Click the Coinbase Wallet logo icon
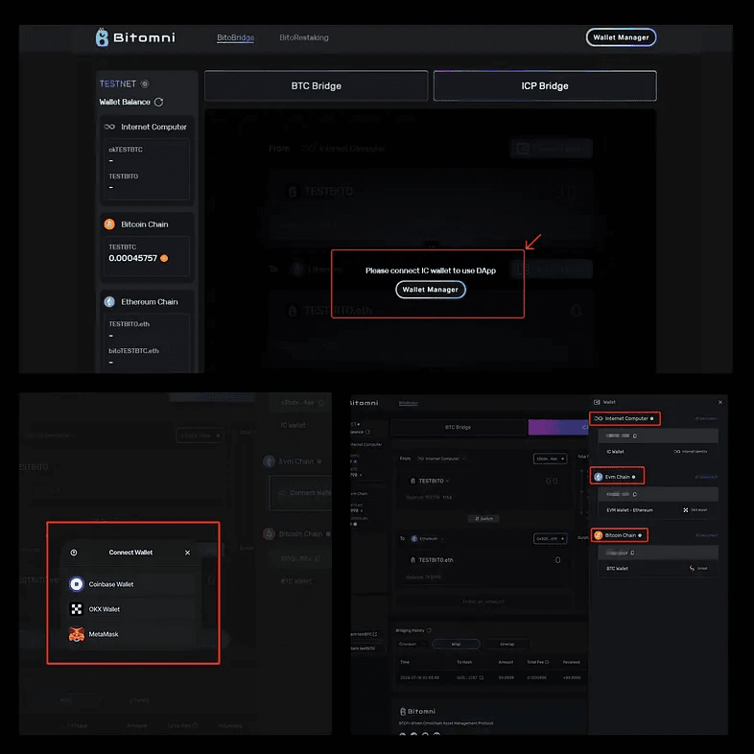Screen dimensions: 754x754 [77, 584]
